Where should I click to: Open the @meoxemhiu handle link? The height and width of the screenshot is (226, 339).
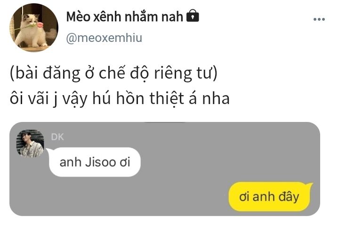(x=104, y=38)
